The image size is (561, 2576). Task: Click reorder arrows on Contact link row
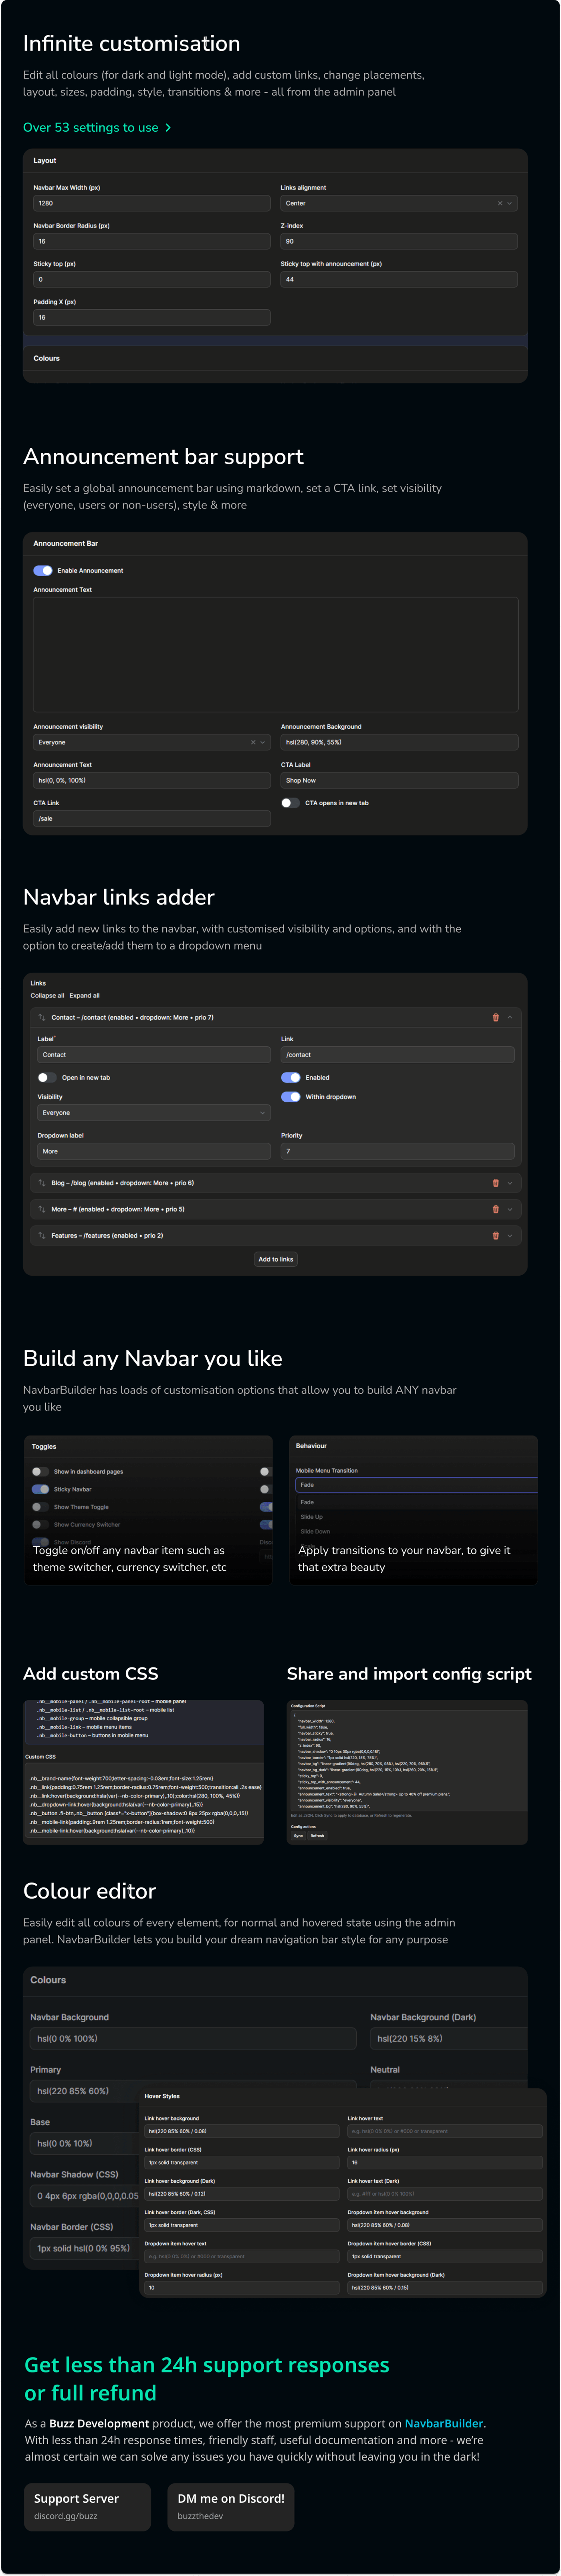pos(42,1017)
